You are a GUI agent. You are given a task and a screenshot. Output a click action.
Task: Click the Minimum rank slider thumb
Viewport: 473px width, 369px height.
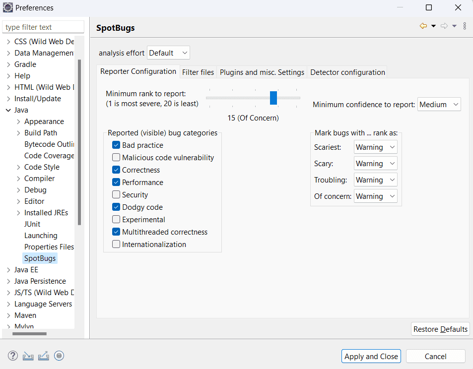pos(273,98)
